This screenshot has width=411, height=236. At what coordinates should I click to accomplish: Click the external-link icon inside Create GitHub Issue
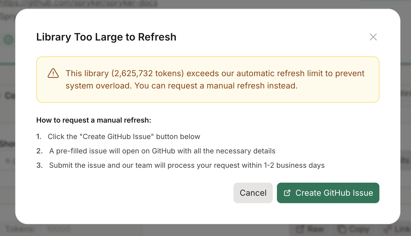coord(287,193)
